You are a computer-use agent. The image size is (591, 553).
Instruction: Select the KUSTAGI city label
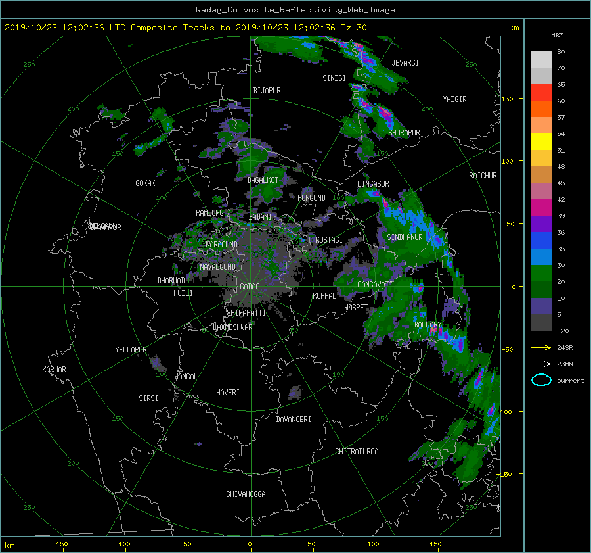[x=329, y=240]
